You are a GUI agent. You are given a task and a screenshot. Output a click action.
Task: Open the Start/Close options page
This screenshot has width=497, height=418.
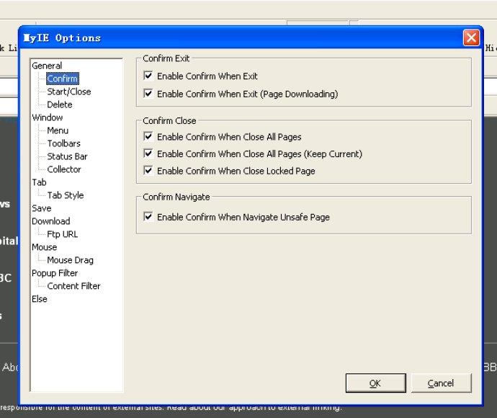point(69,92)
